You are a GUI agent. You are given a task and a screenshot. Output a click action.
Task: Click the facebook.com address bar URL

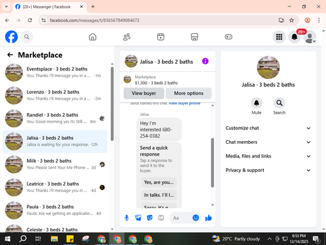pyautogui.click(x=95, y=20)
